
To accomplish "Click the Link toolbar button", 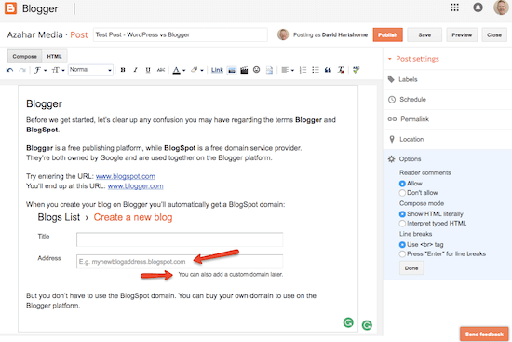I will point(217,70).
